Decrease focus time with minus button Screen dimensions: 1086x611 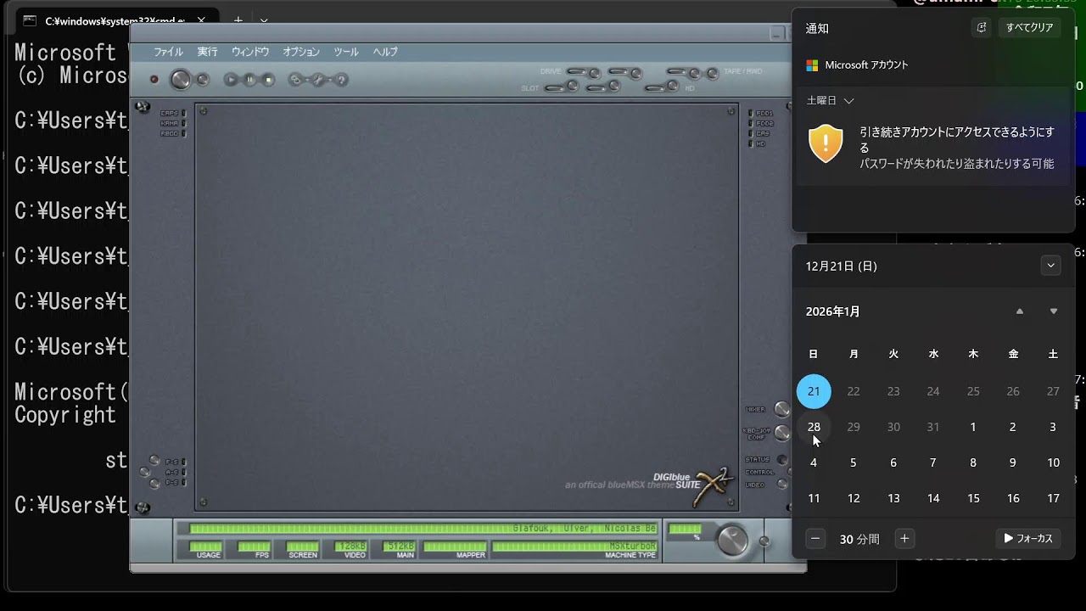(x=815, y=539)
